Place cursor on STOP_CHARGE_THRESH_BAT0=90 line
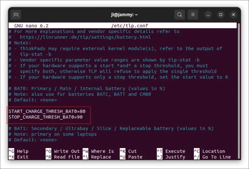 tap(46, 117)
